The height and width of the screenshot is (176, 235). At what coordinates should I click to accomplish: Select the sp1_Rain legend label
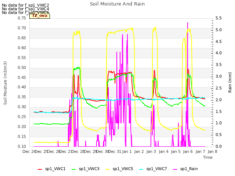point(189,169)
